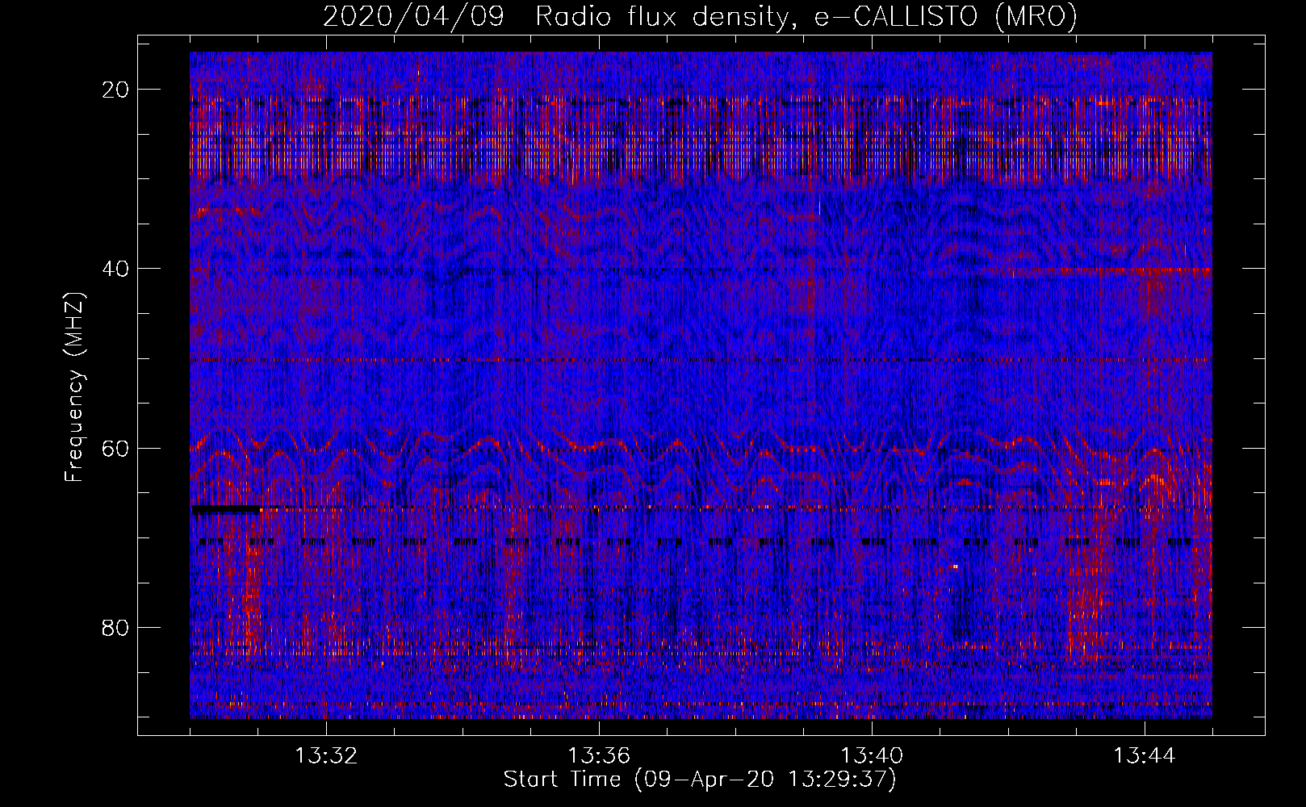Click the short black bar near 67 MHz
Image resolution: width=1306 pixels, height=807 pixels.
coord(226,509)
